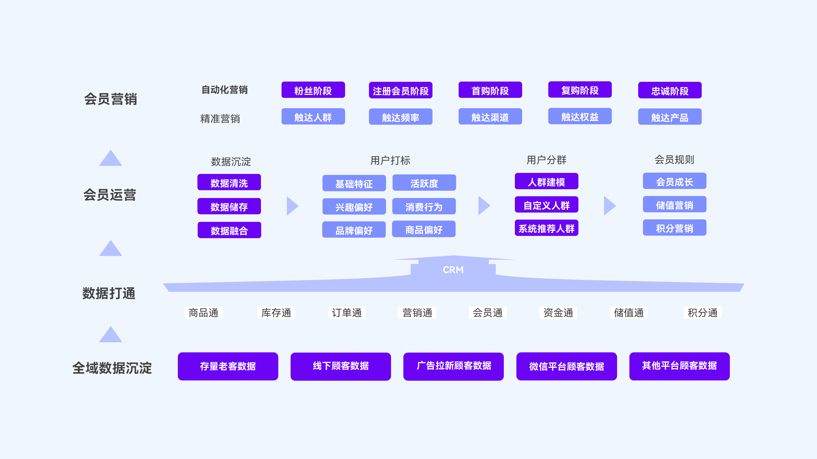Select the 会员规则 column title
This screenshot has width=817, height=459.
pos(675,159)
